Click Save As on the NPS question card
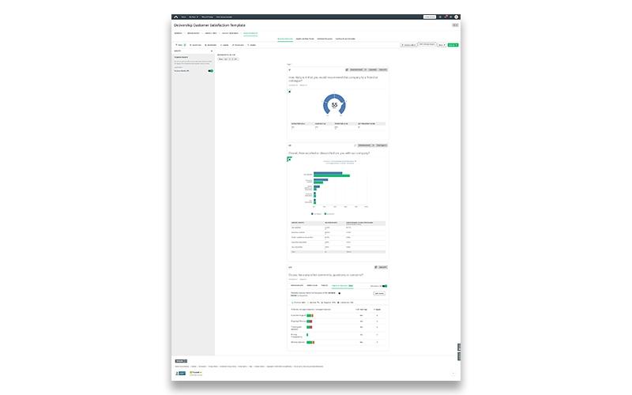The width and height of the screenshot is (632, 395). point(383,70)
